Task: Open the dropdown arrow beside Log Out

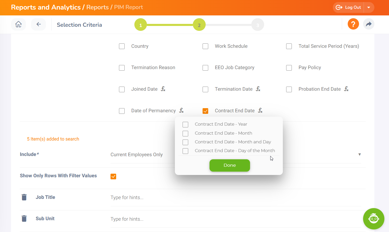Action: point(369,7)
